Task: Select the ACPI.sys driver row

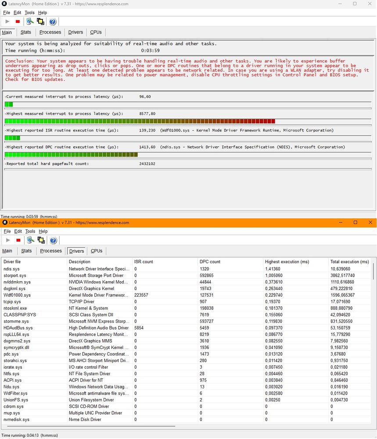Action: pyautogui.click(x=186, y=380)
